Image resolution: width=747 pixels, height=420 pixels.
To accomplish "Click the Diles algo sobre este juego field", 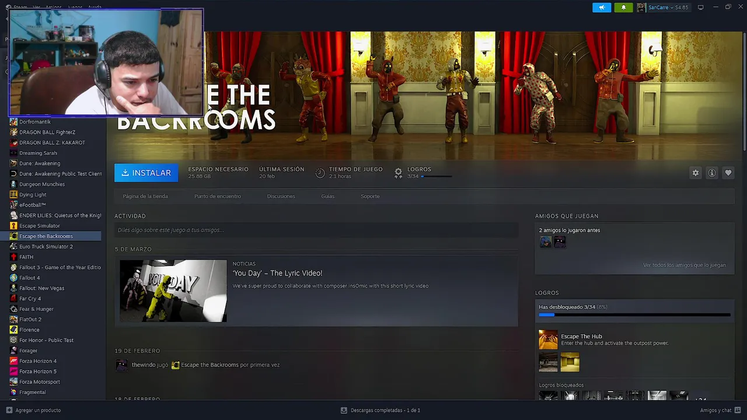I will tap(316, 230).
